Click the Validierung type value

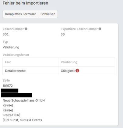(11, 47)
